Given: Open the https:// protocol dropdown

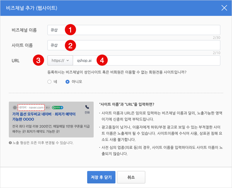Looking at the screenshot, I should click(x=60, y=60).
